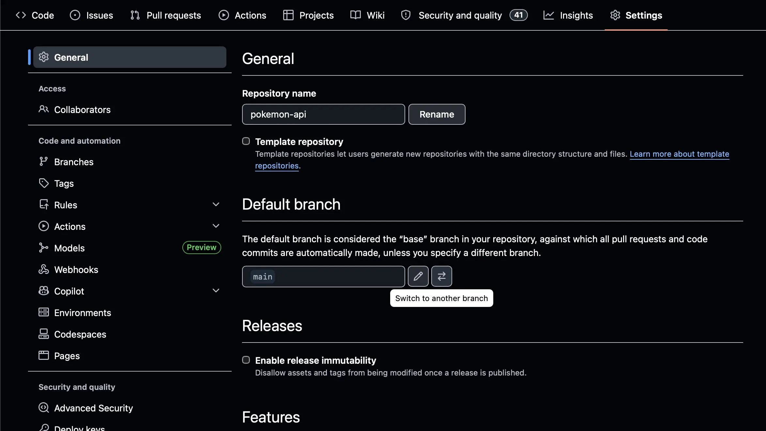
Task: Click the Rename button
Action: (437, 114)
